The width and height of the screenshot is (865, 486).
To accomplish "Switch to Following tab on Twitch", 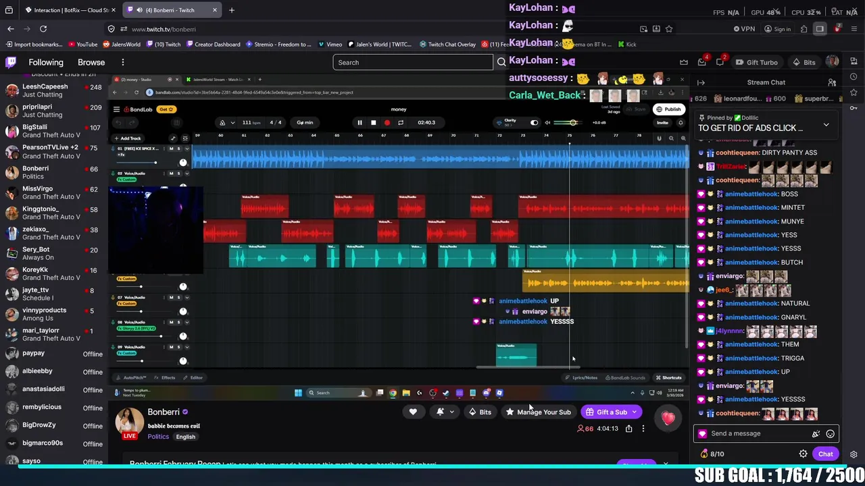I will click(x=46, y=62).
